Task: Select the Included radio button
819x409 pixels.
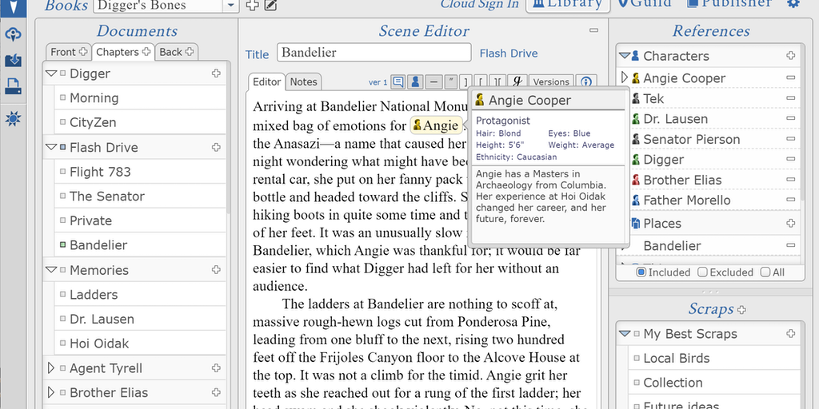Action: [641, 272]
